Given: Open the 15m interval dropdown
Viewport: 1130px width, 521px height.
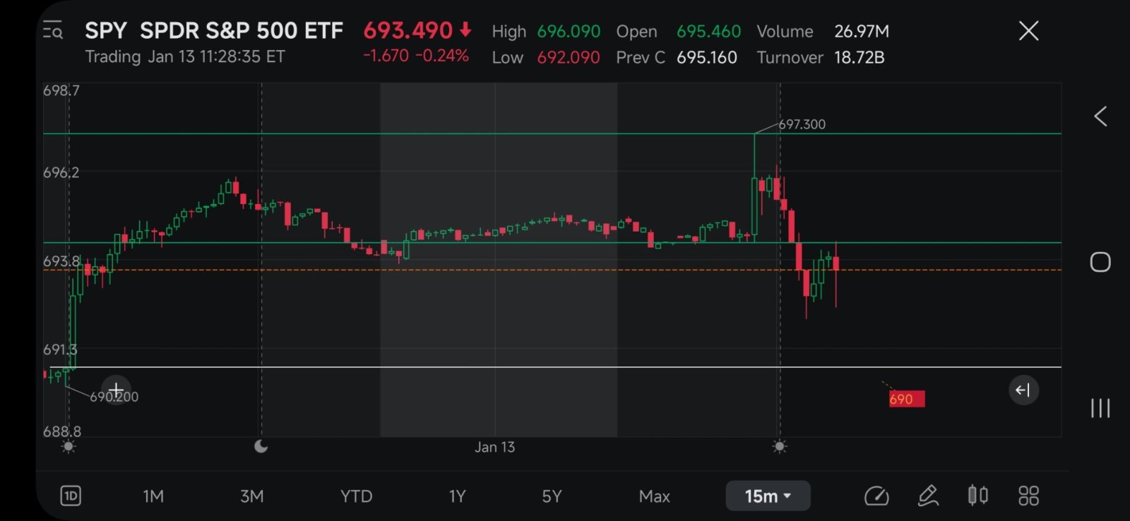Looking at the screenshot, I should (768, 496).
